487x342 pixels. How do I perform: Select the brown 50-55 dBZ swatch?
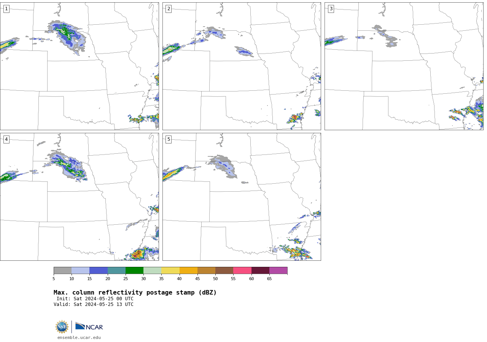(x=224, y=271)
